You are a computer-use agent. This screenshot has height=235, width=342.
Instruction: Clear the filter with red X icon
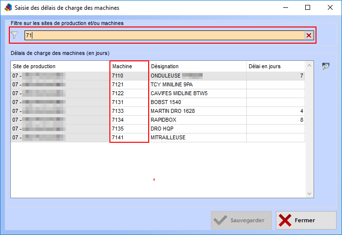click(x=309, y=35)
